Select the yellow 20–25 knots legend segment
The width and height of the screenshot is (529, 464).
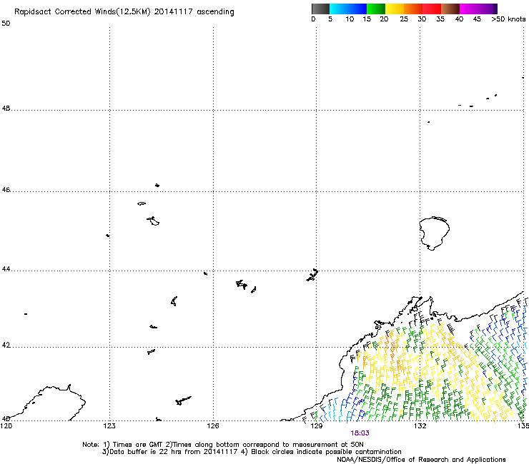tap(395, 9)
